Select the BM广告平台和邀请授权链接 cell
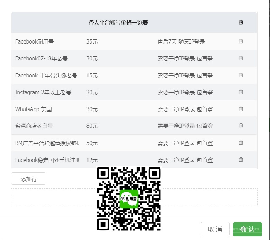Viewport: 270px width, 240px height. tap(47, 143)
